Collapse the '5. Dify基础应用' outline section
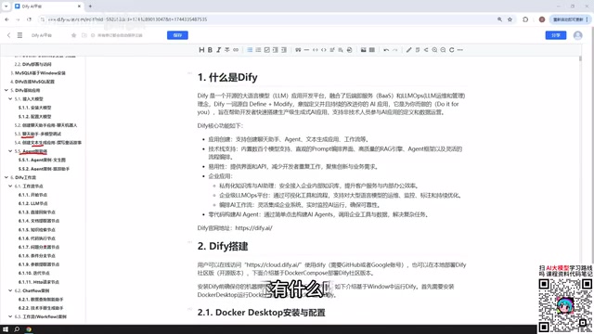 [x=6, y=90]
